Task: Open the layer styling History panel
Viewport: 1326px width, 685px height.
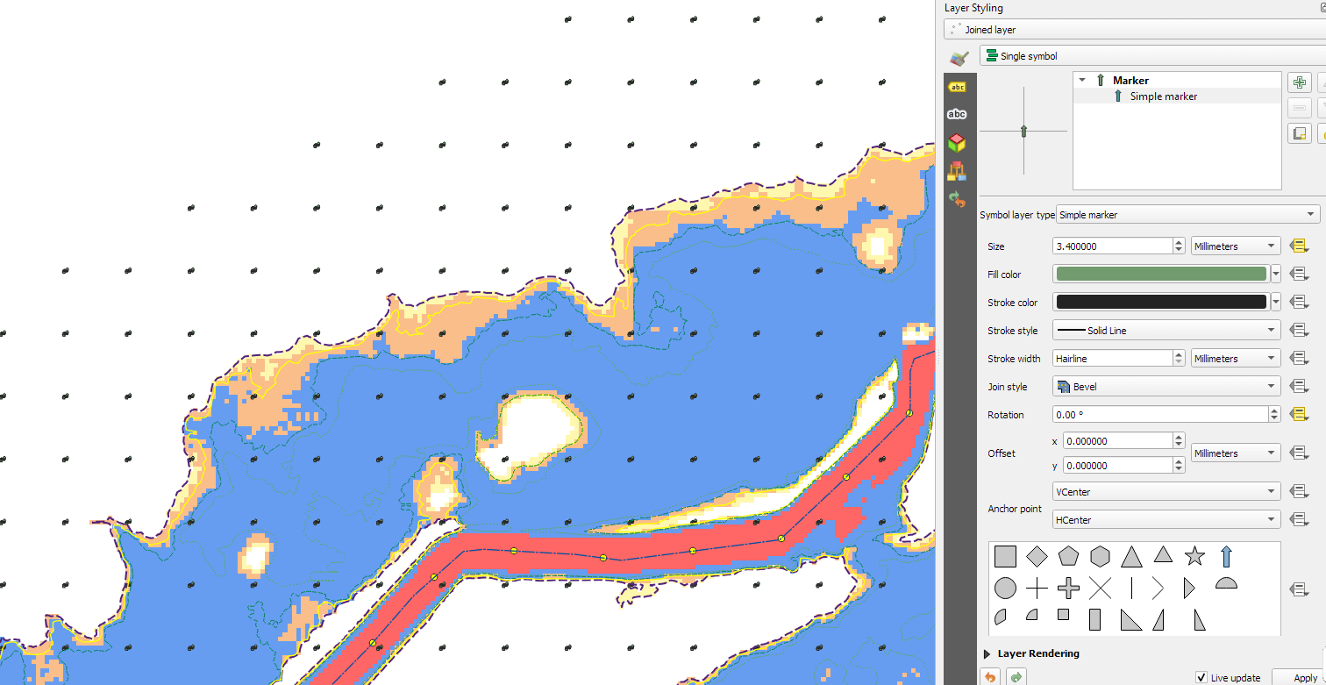Action: point(958,200)
